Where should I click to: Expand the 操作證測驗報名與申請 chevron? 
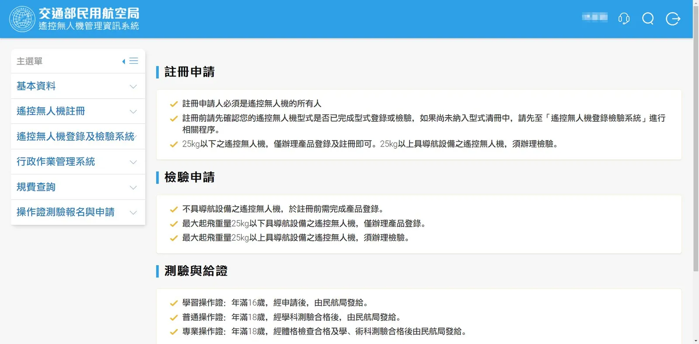click(133, 213)
